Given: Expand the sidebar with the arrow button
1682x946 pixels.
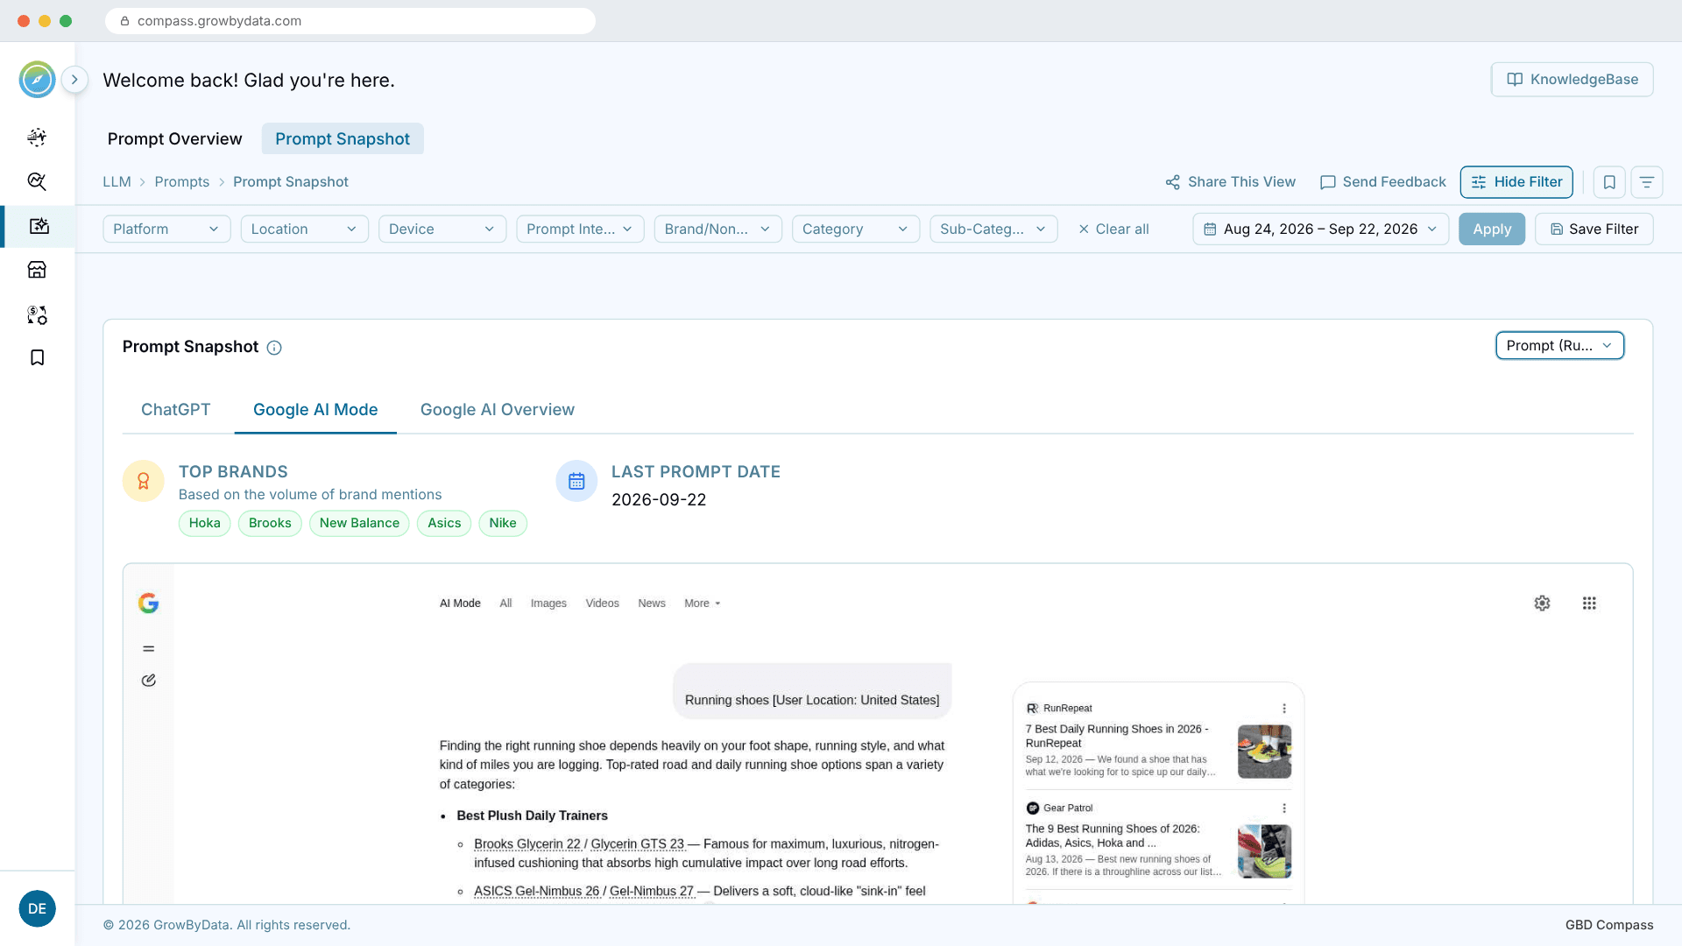Looking at the screenshot, I should pyautogui.click(x=75, y=80).
